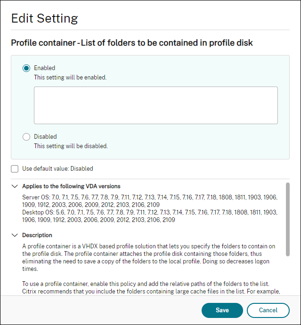Screen dimensions: 301x325
Task: Select the Disabled radio button
Action: coord(26,137)
